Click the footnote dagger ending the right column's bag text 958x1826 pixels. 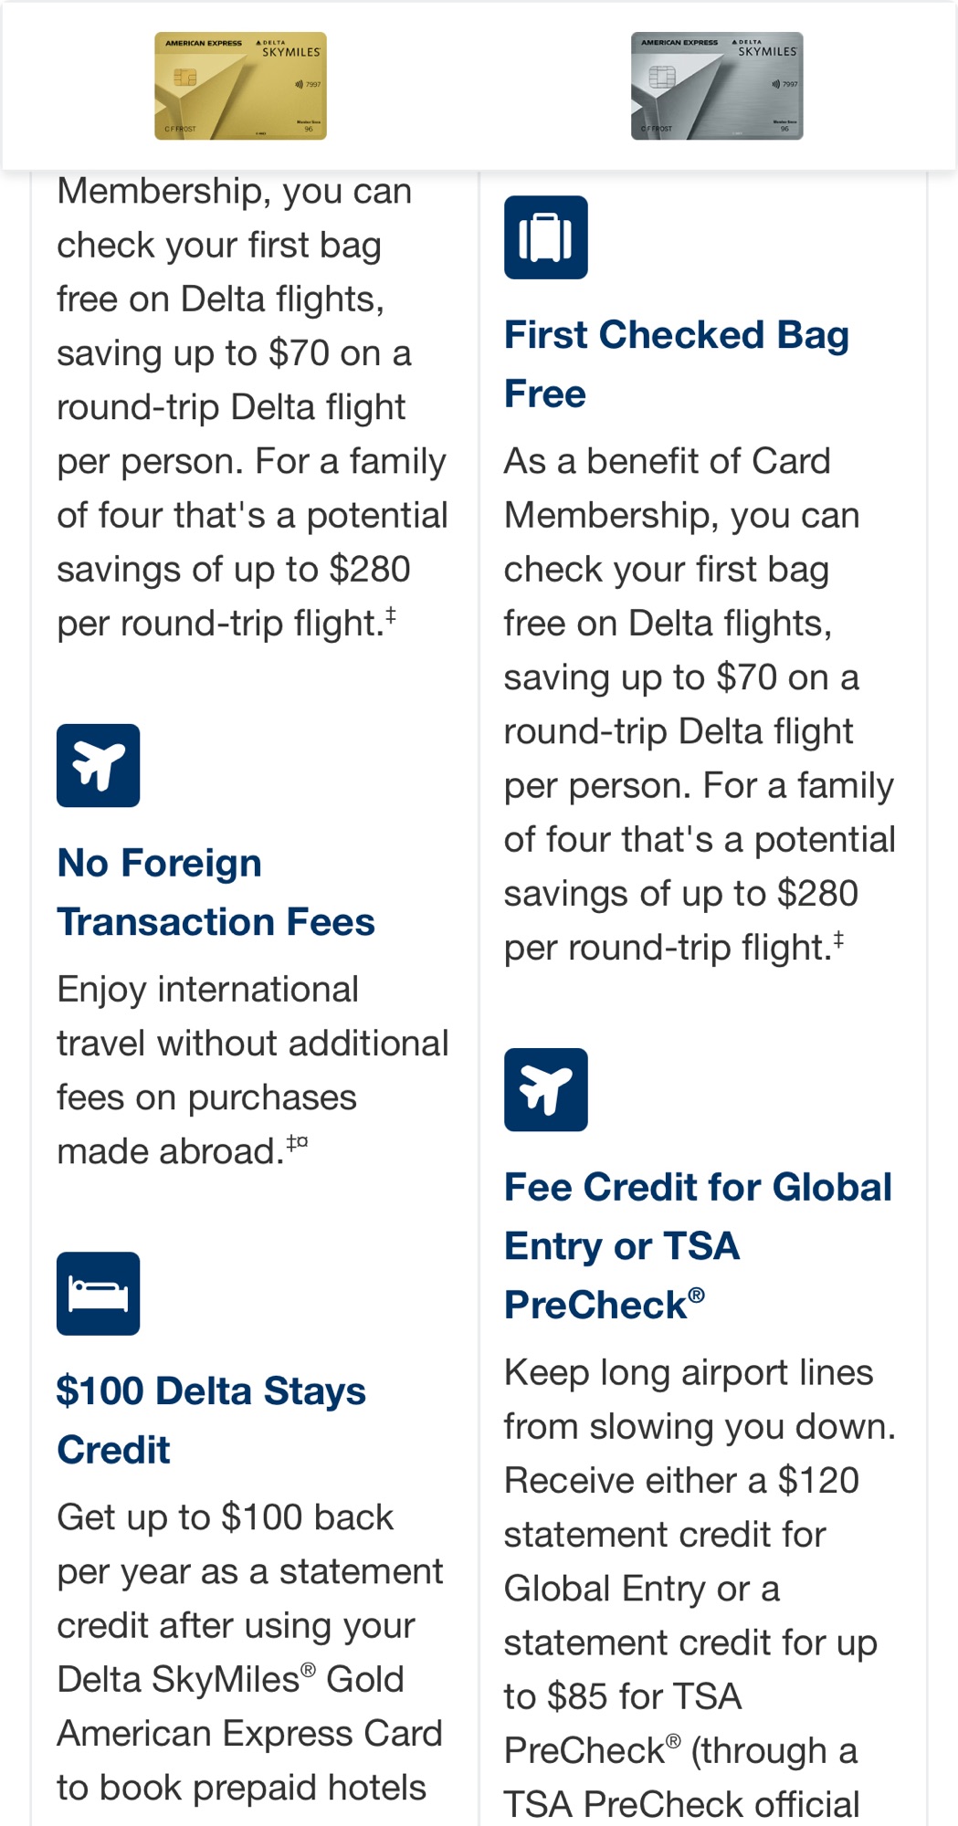pyautogui.click(x=837, y=939)
